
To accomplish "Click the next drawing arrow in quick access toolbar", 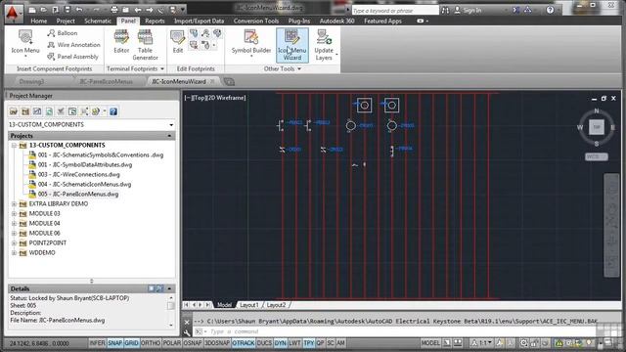I will point(150,10).
